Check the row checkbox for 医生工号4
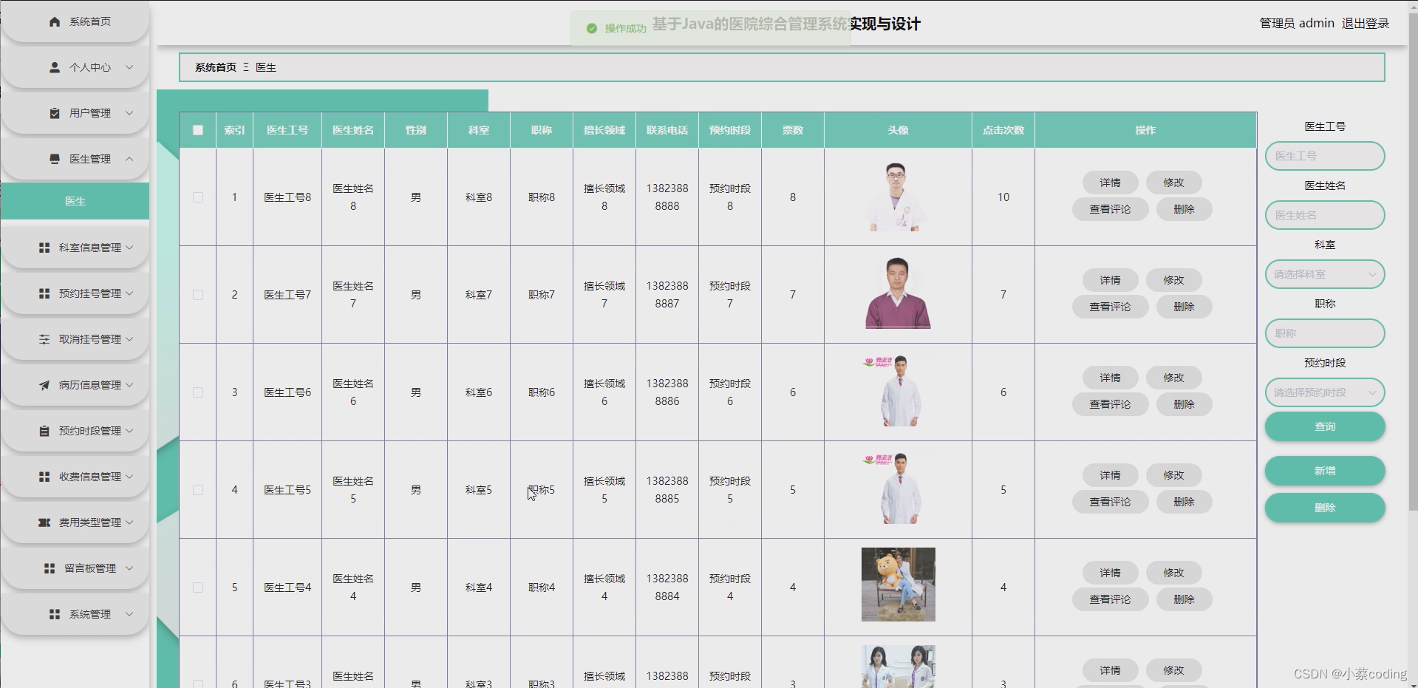The image size is (1418, 688). (x=198, y=587)
